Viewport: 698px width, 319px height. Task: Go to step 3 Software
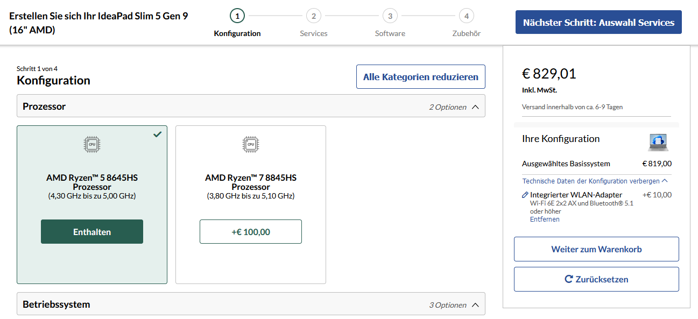pyautogui.click(x=390, y=16)
